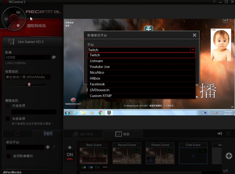Screen dimensions: 235x174
Task: Click the Live Gamer HD 2 device header
Action: tap(33, 42)
